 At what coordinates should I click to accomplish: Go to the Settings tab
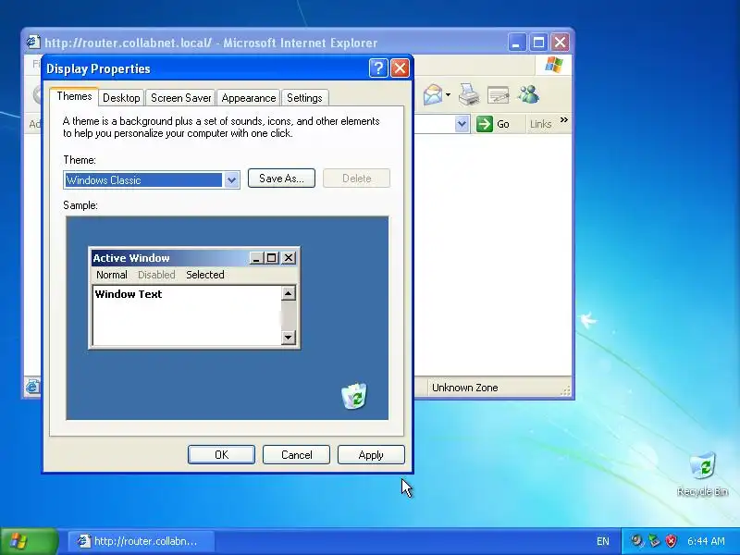[x=304, y=98]
